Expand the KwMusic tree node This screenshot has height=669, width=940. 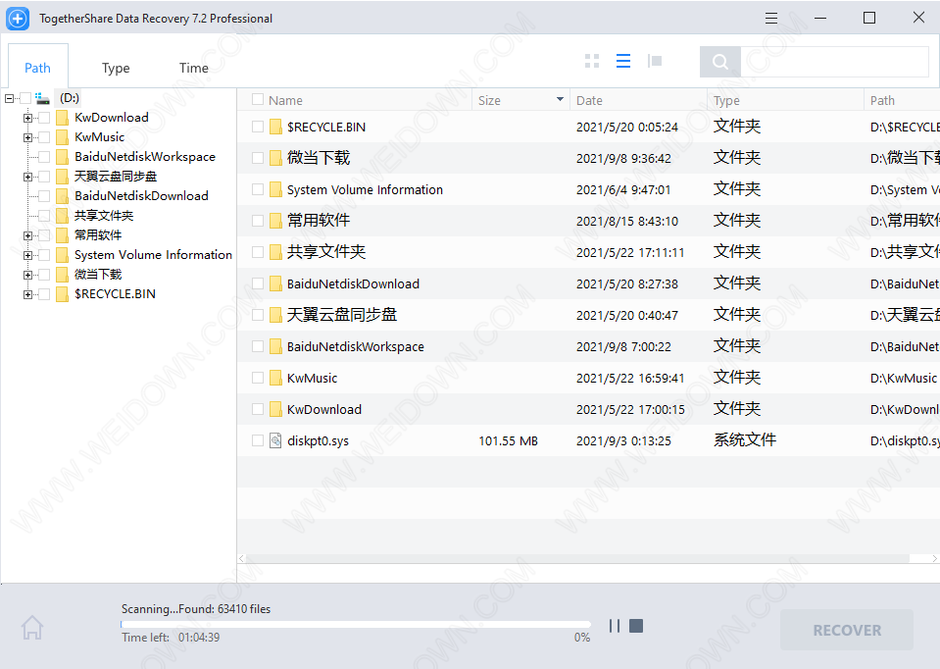27,137
